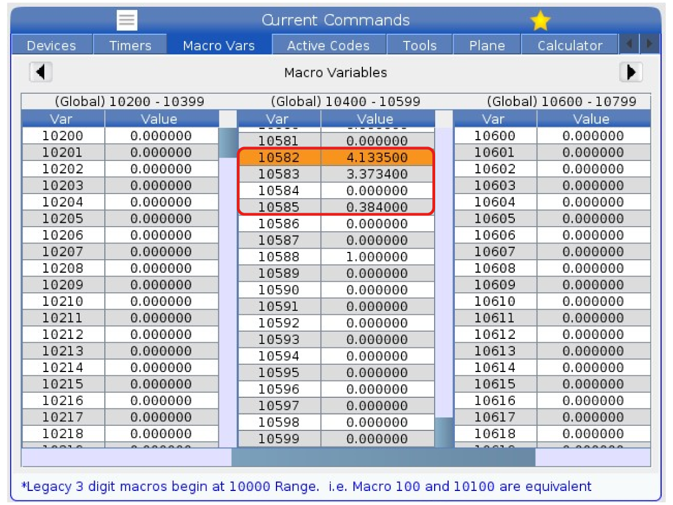Click vertical scrollbar thumb of 10200 table

tap(228, 143)
